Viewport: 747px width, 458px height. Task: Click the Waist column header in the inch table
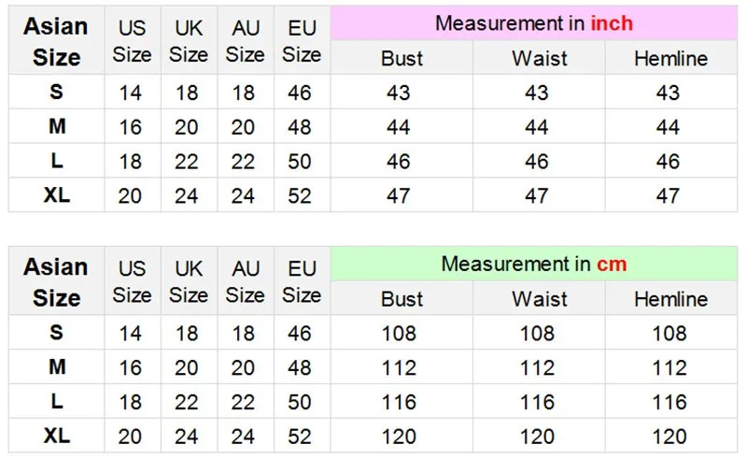[x=539, y=59]
